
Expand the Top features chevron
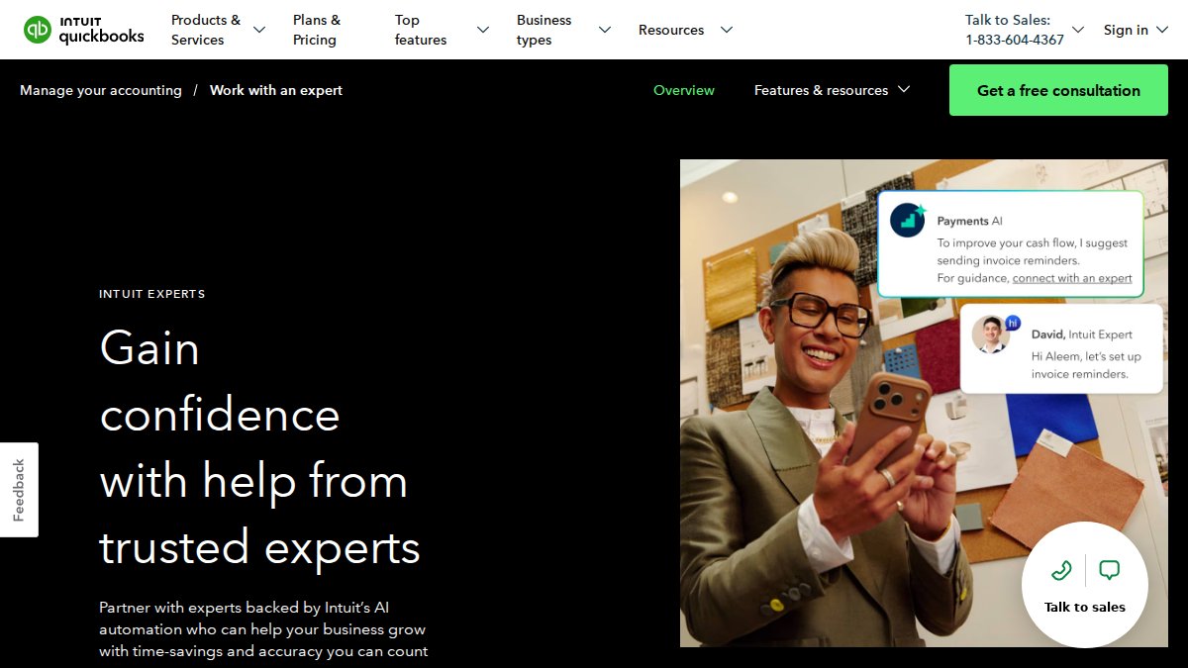483,30
